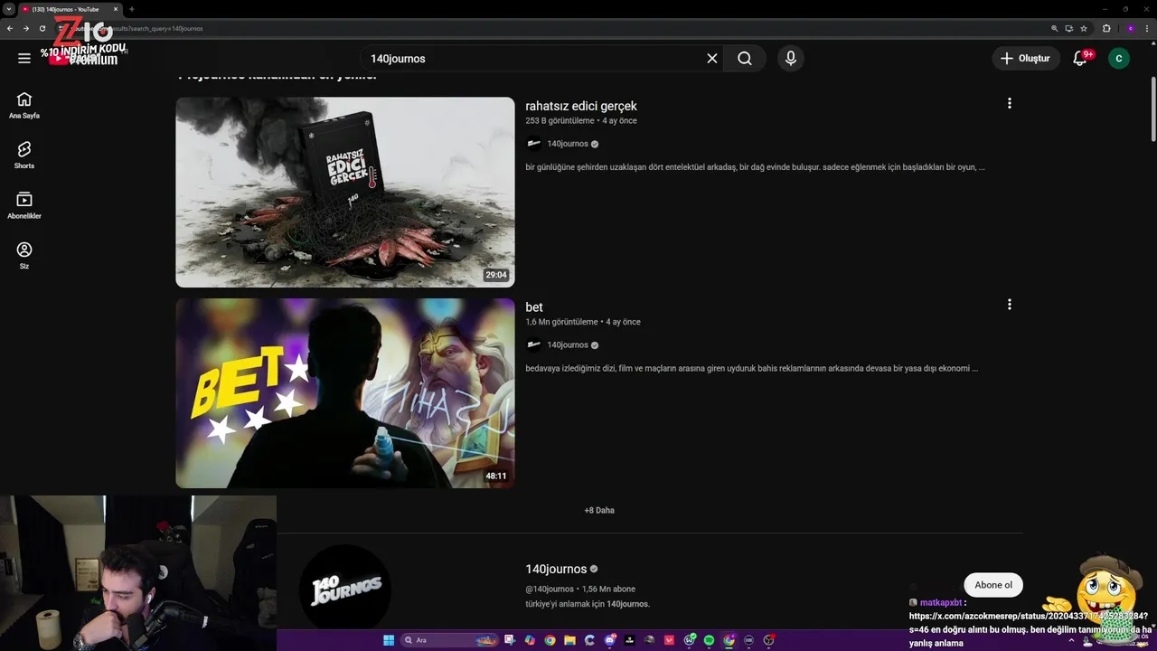This screenshot has height=651, width=1157.
Task: Open Windows Start menu
Action: click(389, 640)
